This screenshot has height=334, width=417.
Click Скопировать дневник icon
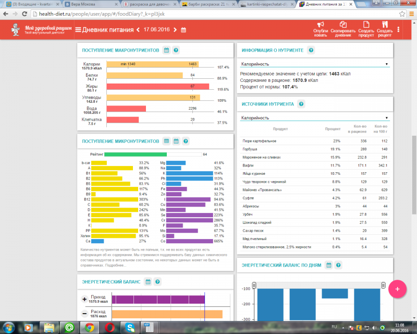pyautogui.click(x=343, y=25)
